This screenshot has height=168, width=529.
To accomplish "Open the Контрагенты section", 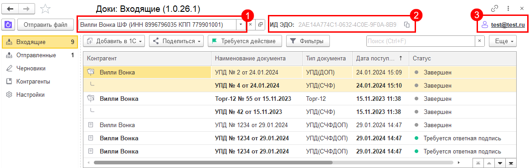I will point(40,81).
